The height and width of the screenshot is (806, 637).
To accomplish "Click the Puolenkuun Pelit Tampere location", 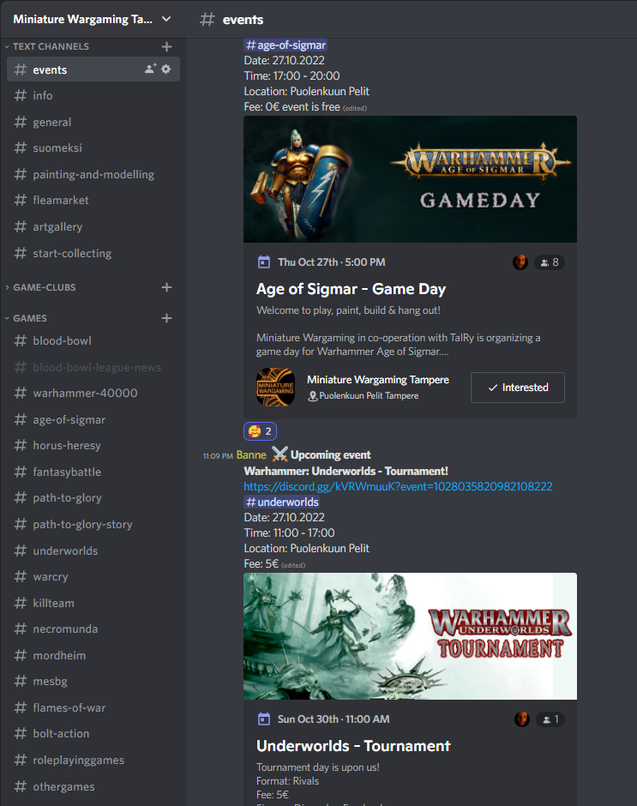I will tap(363, 396).
